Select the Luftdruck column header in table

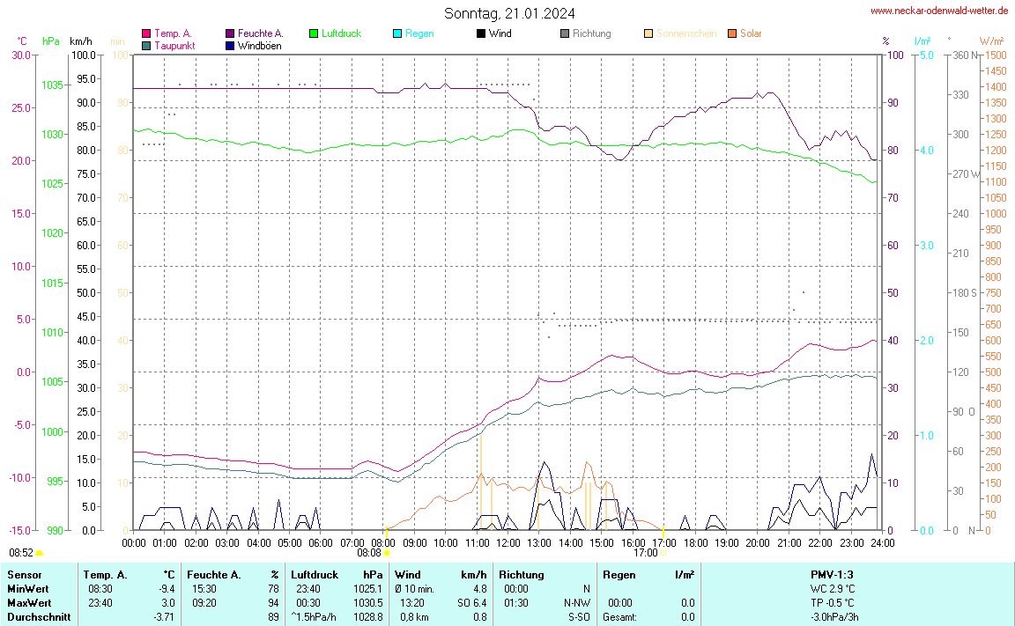[314, 575]
